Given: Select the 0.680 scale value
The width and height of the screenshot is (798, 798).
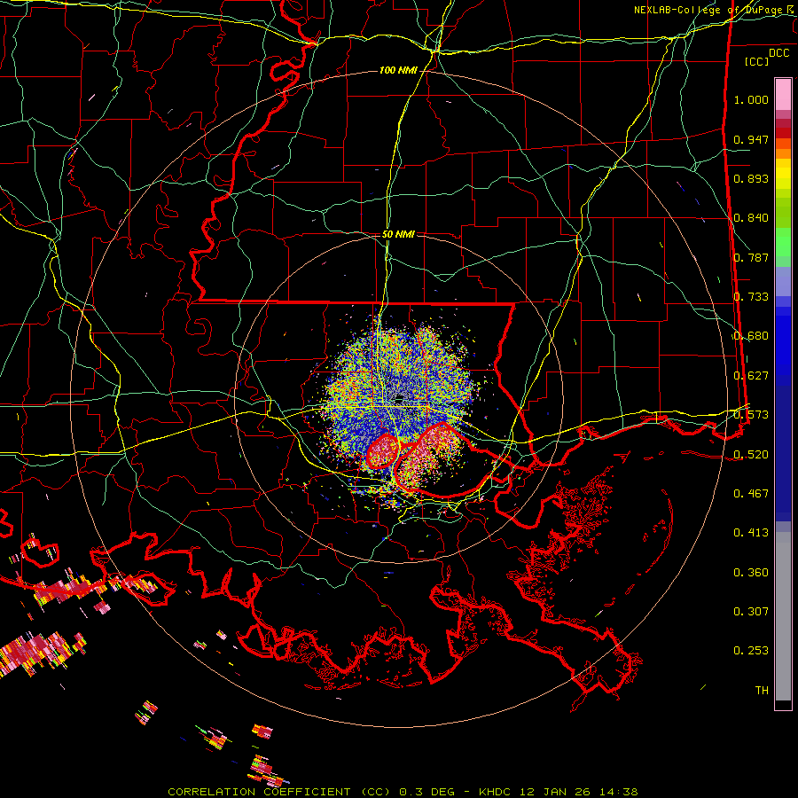Looking at the screenshot, I should (x=751, y=336).
